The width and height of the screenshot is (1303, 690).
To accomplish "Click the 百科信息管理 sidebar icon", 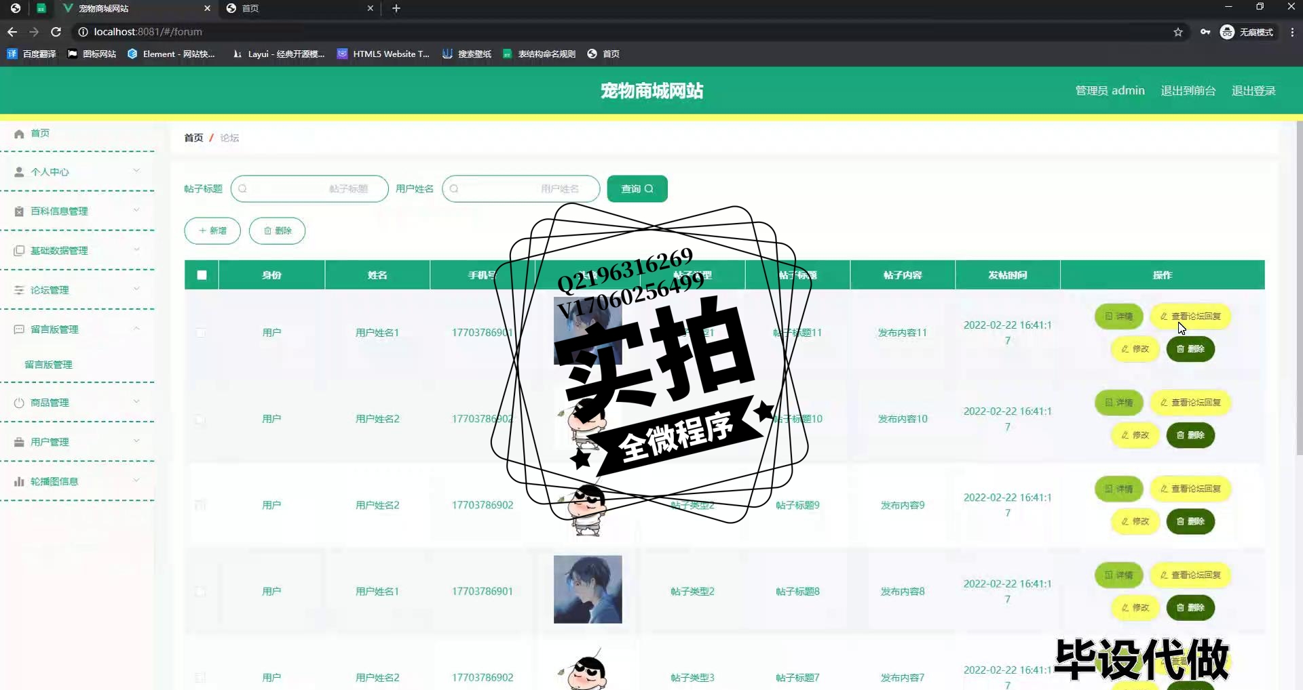I will pos(19,211).
